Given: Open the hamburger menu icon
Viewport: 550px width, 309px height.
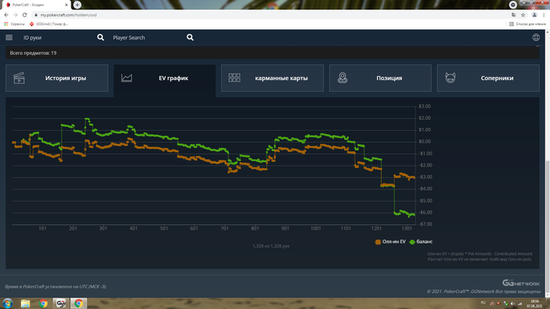Looking at the screenshot, I should click(x=9, y=38).
